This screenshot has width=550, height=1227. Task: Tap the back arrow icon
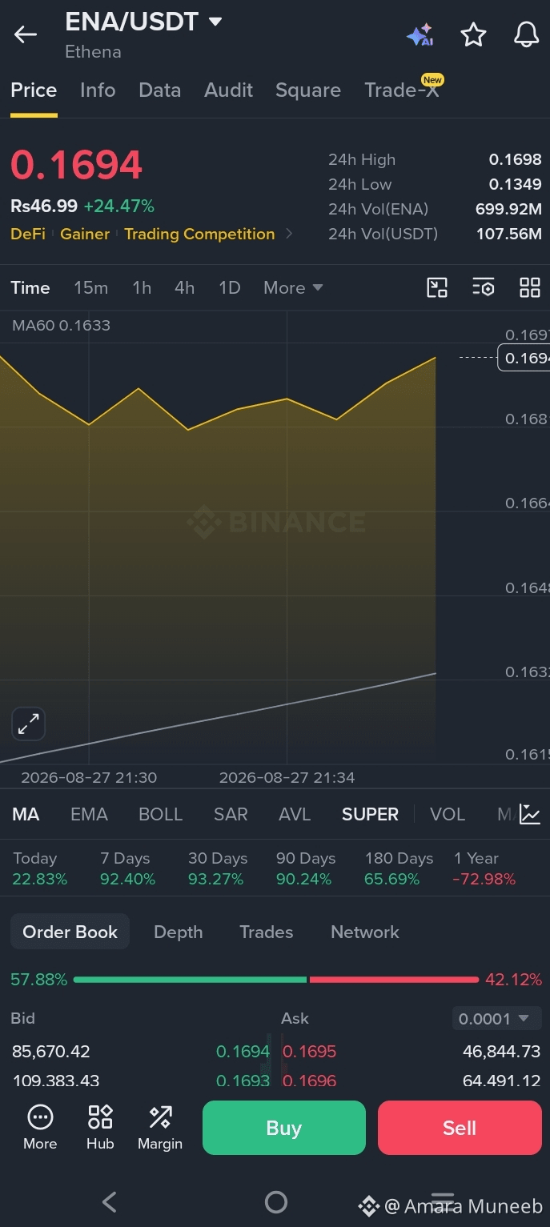(26, 34)
